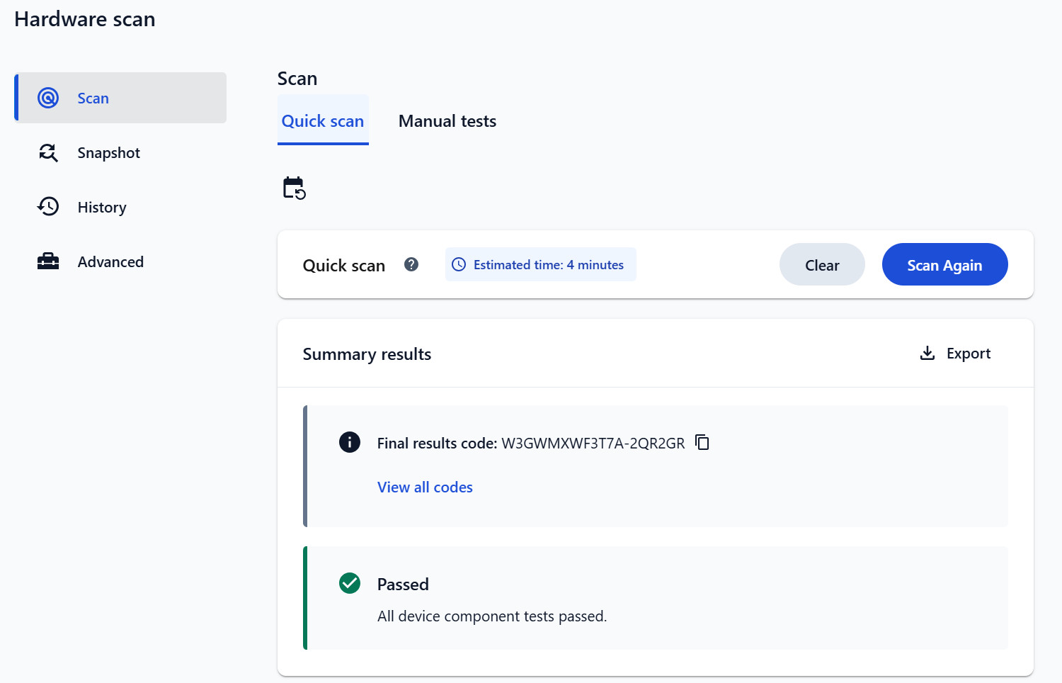1062x683 pixels.
Task: Click the Export download icon
Action: click(x=927, y=353)
